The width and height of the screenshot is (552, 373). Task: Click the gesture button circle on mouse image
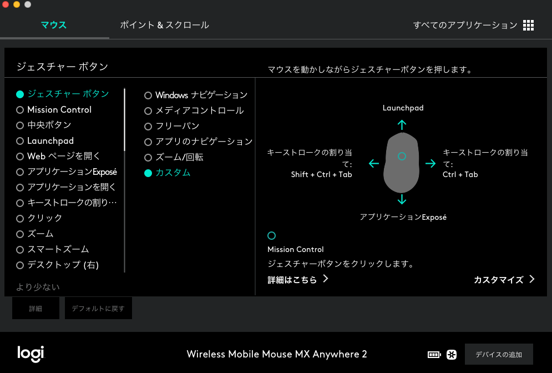point(402,157)
